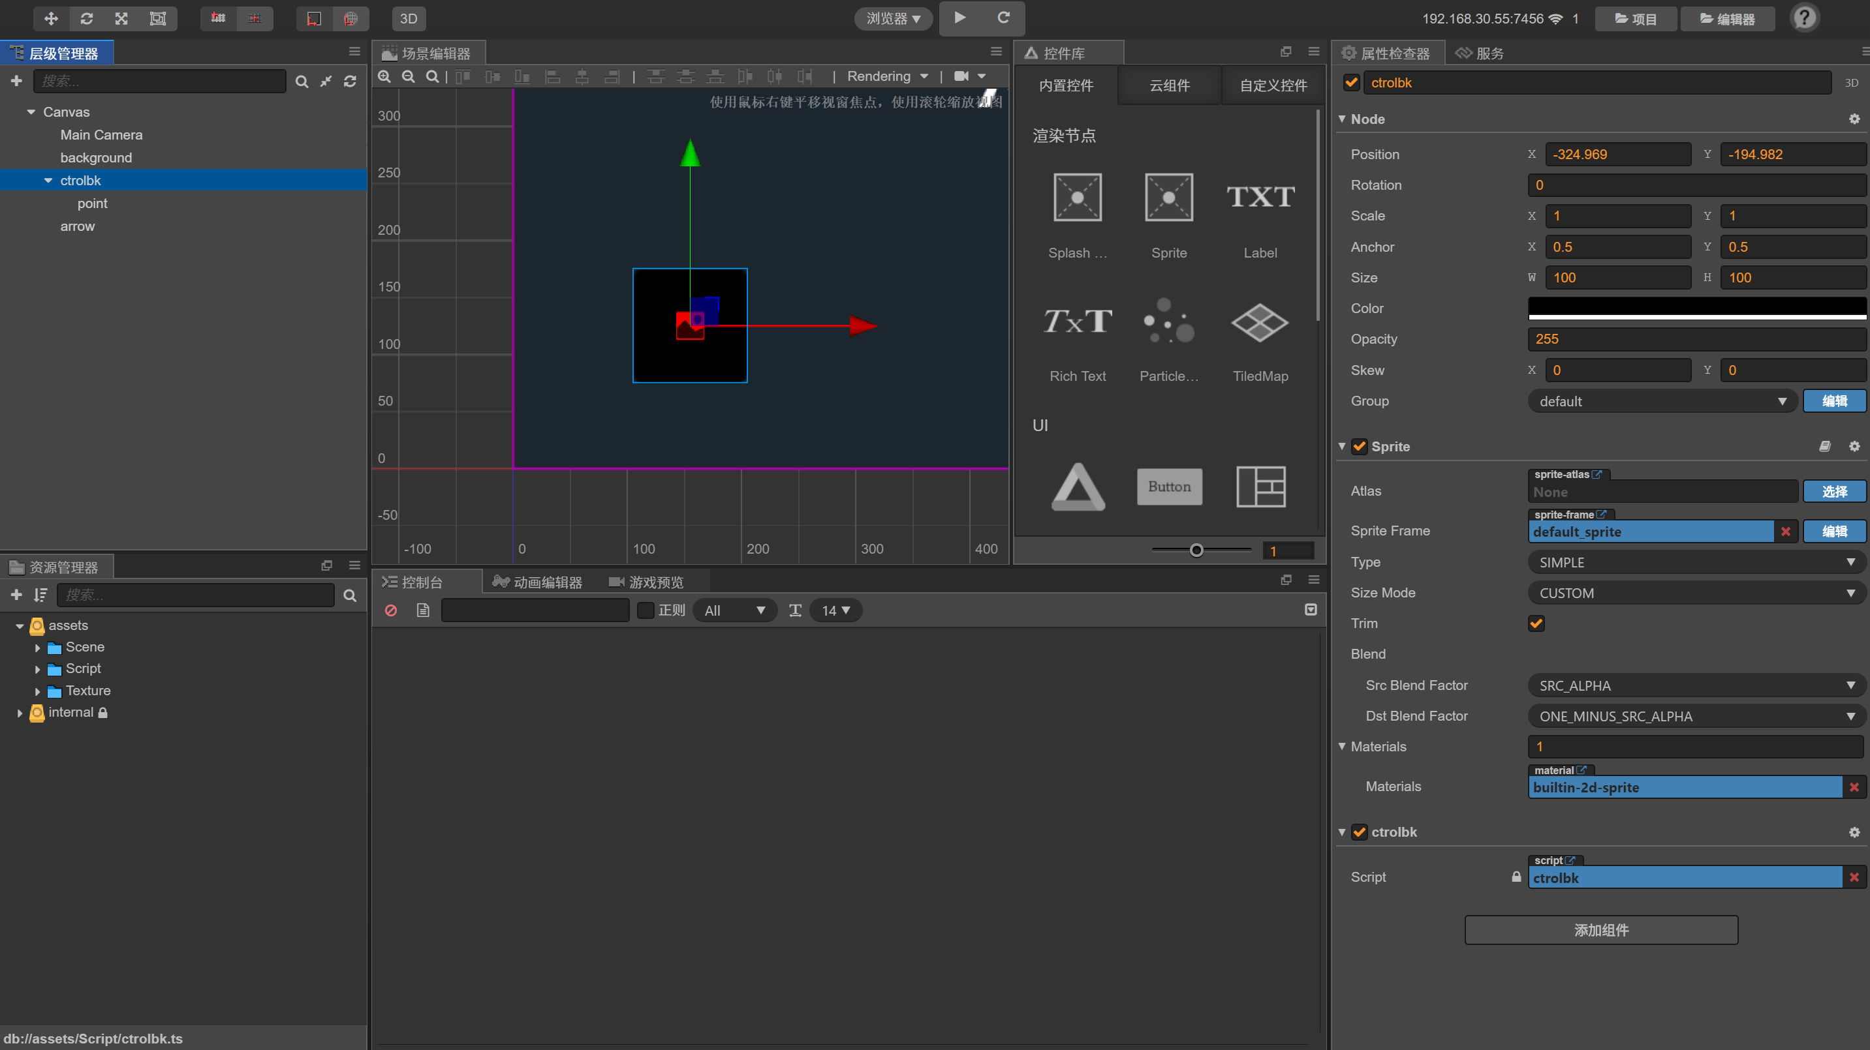Click the TiledMap control icon
This screenshot has width=1870, height=1050.
pos(1260,322)
